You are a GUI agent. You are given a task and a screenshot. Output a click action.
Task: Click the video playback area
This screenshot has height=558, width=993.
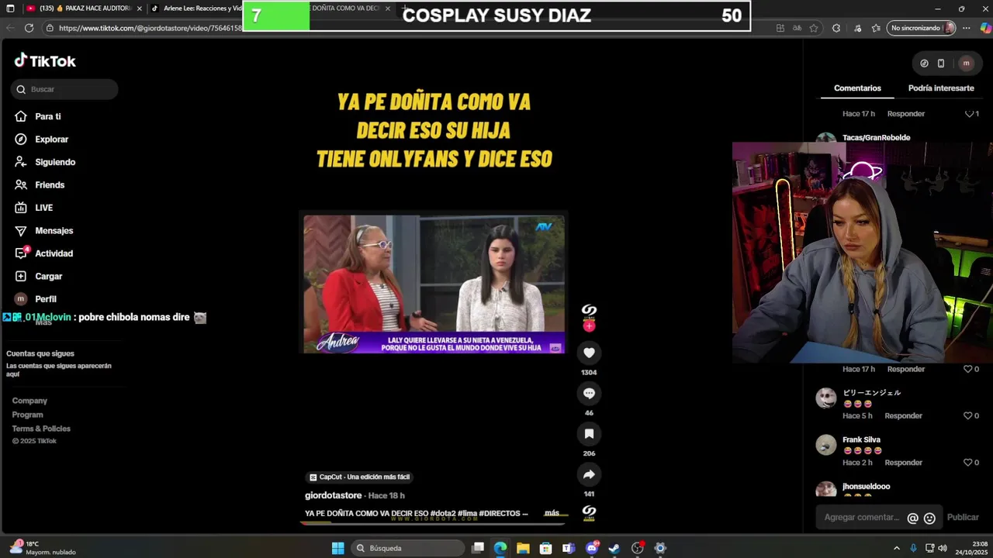pyautogui.click(x=434, y=284)
